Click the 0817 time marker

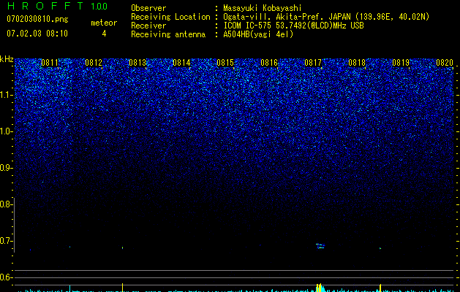[313, 63]
